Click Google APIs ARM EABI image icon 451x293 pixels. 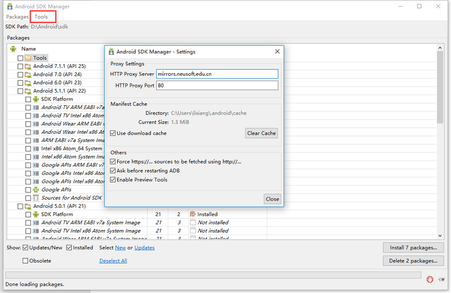coord(36,165)
